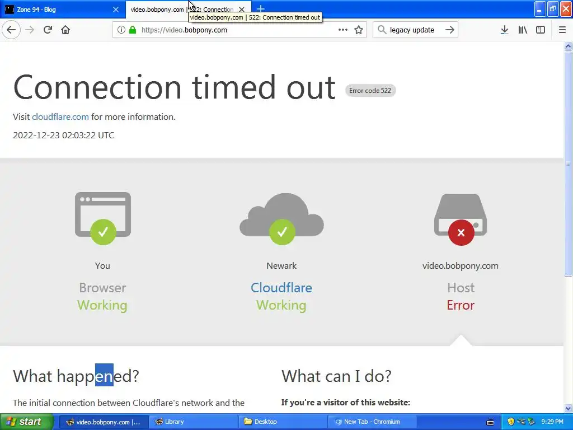573x430 pixels.
Task: Open the Library window from taskbar
Action: click(194, 422)
